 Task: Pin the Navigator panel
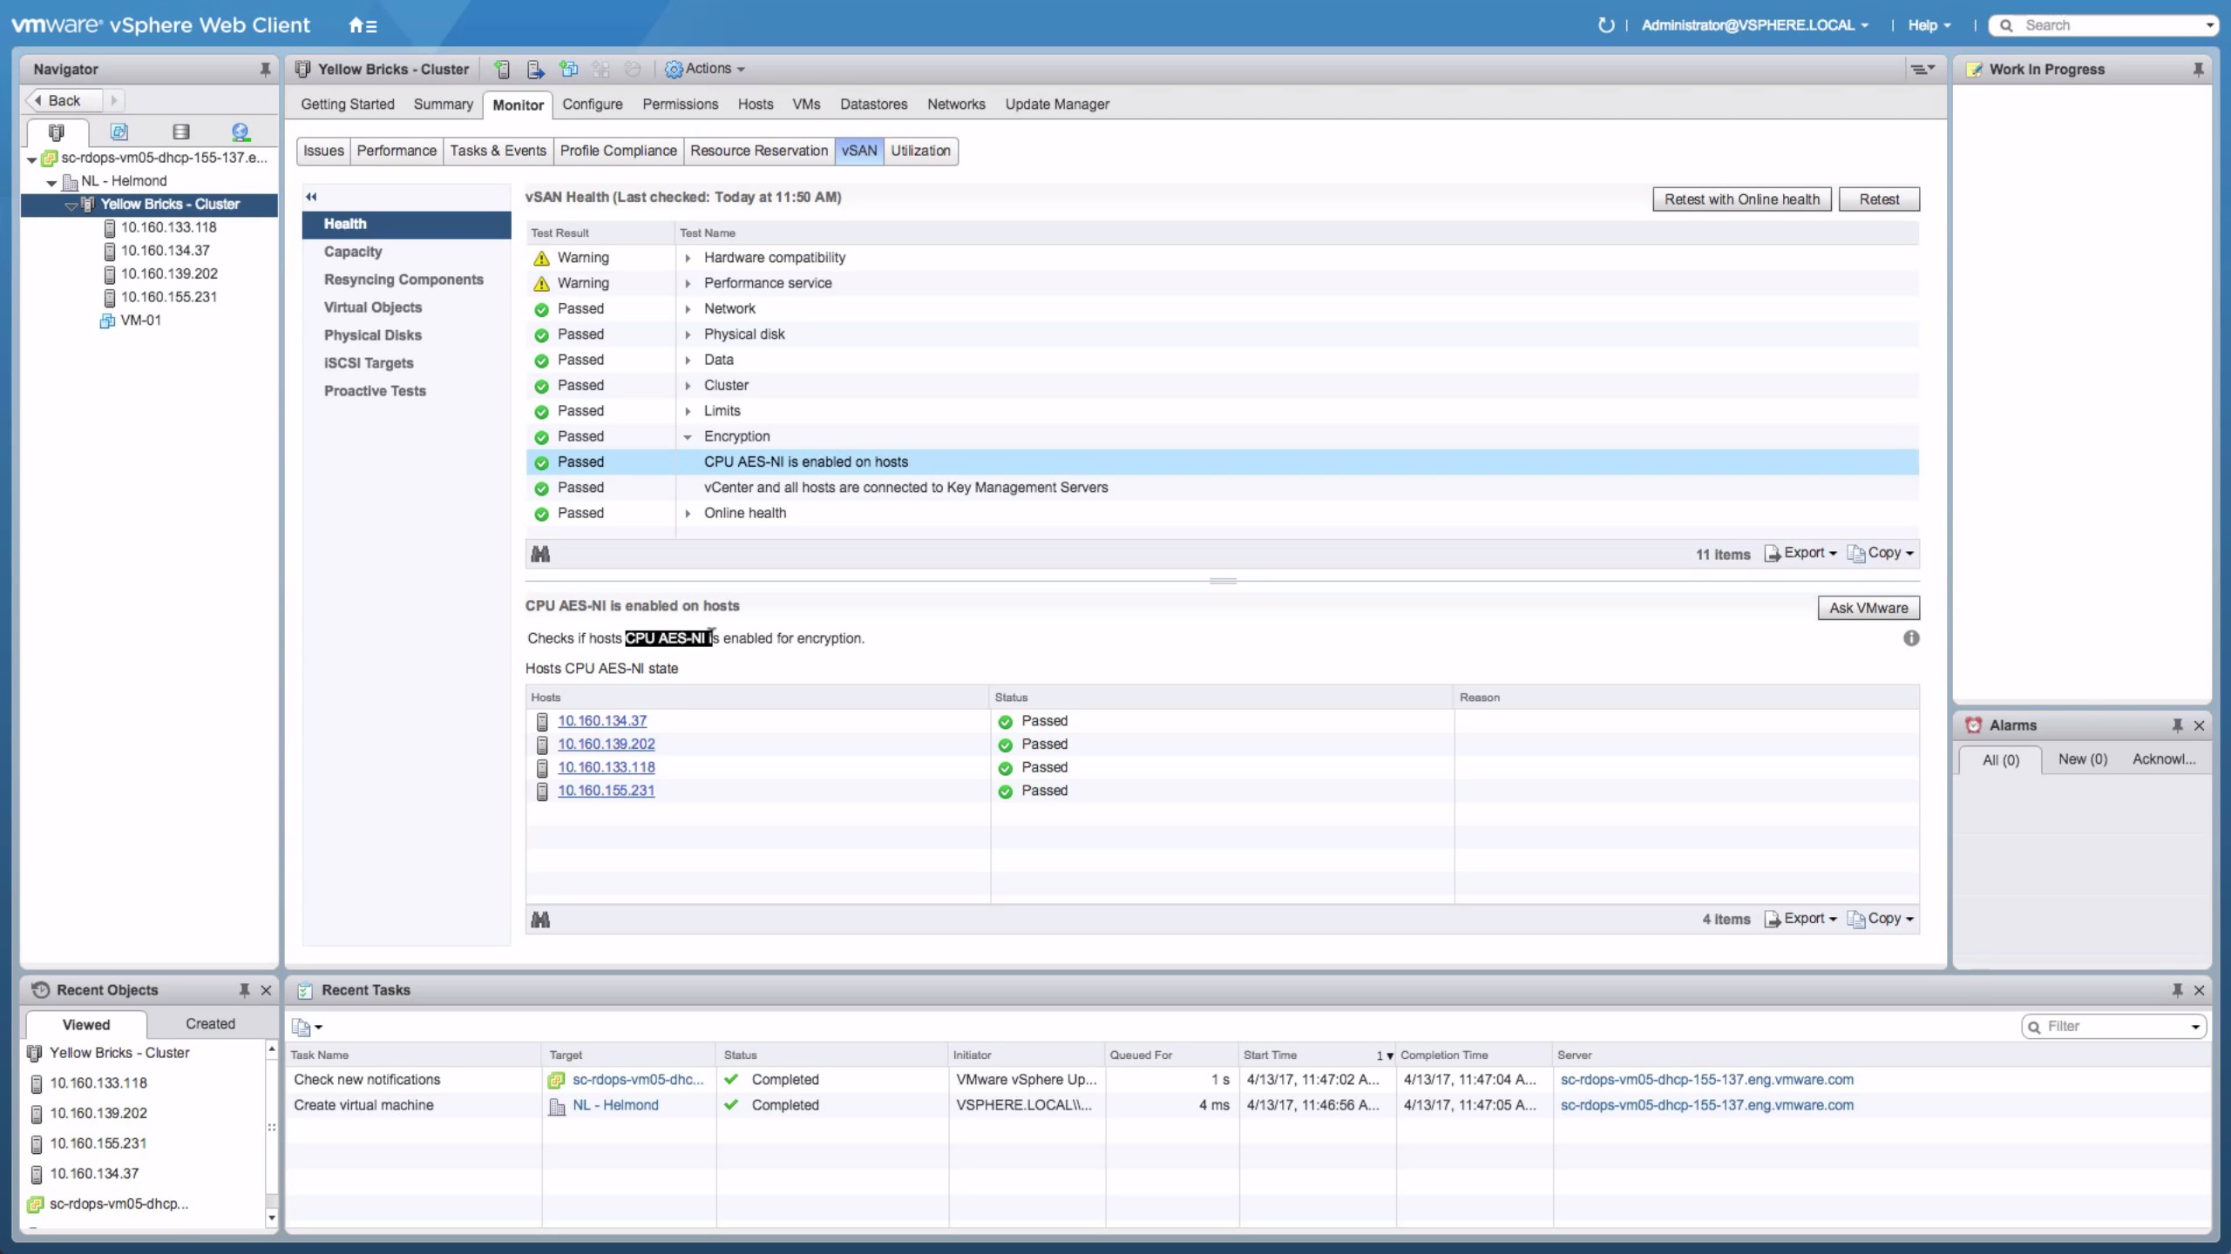click(265, 69)
